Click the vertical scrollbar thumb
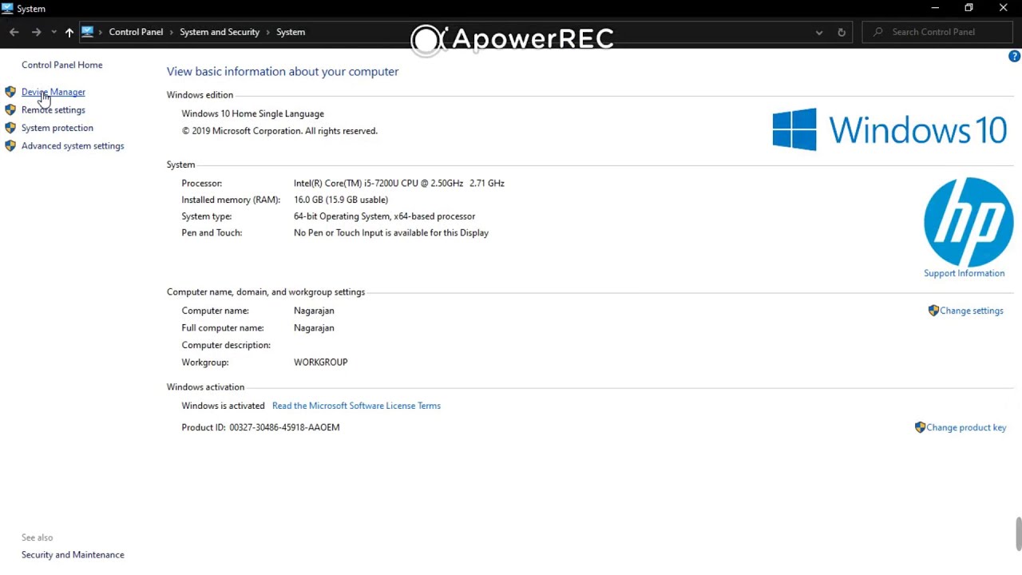This screenshot has height=575, width=1022. [x=1018, y=533]
